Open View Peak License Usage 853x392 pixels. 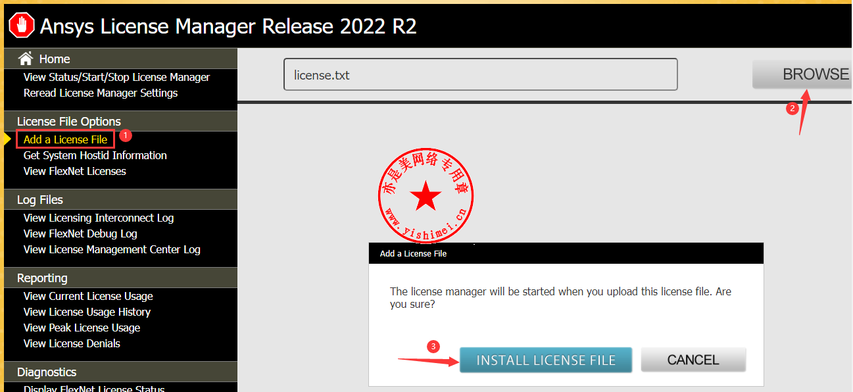click(82, 328)
